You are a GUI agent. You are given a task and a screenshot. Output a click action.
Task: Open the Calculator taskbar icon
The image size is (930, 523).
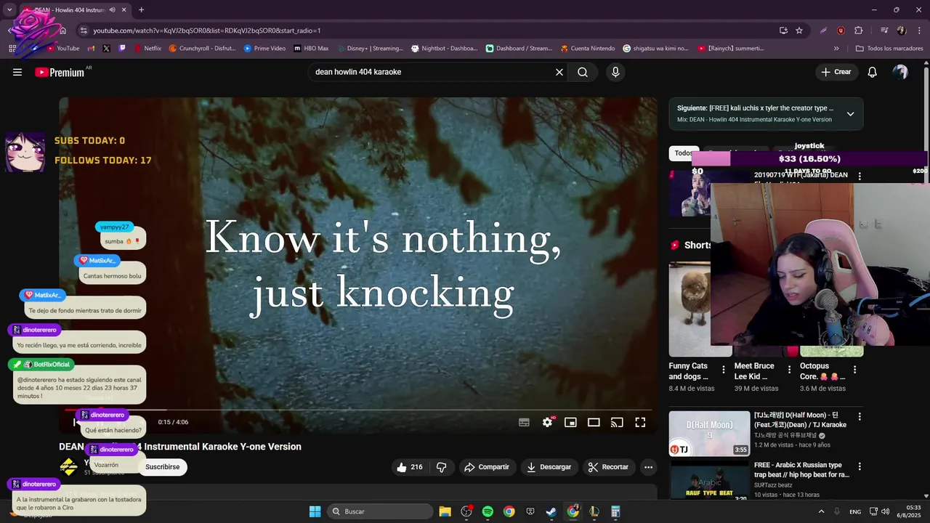[x=615, y=511]
